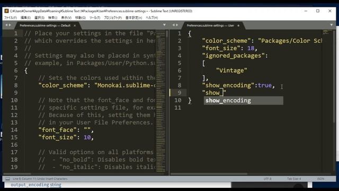Click the Sublime Text app icon in title bar
Viewport: 339px width, 191px height.
[x=6, y=11]
